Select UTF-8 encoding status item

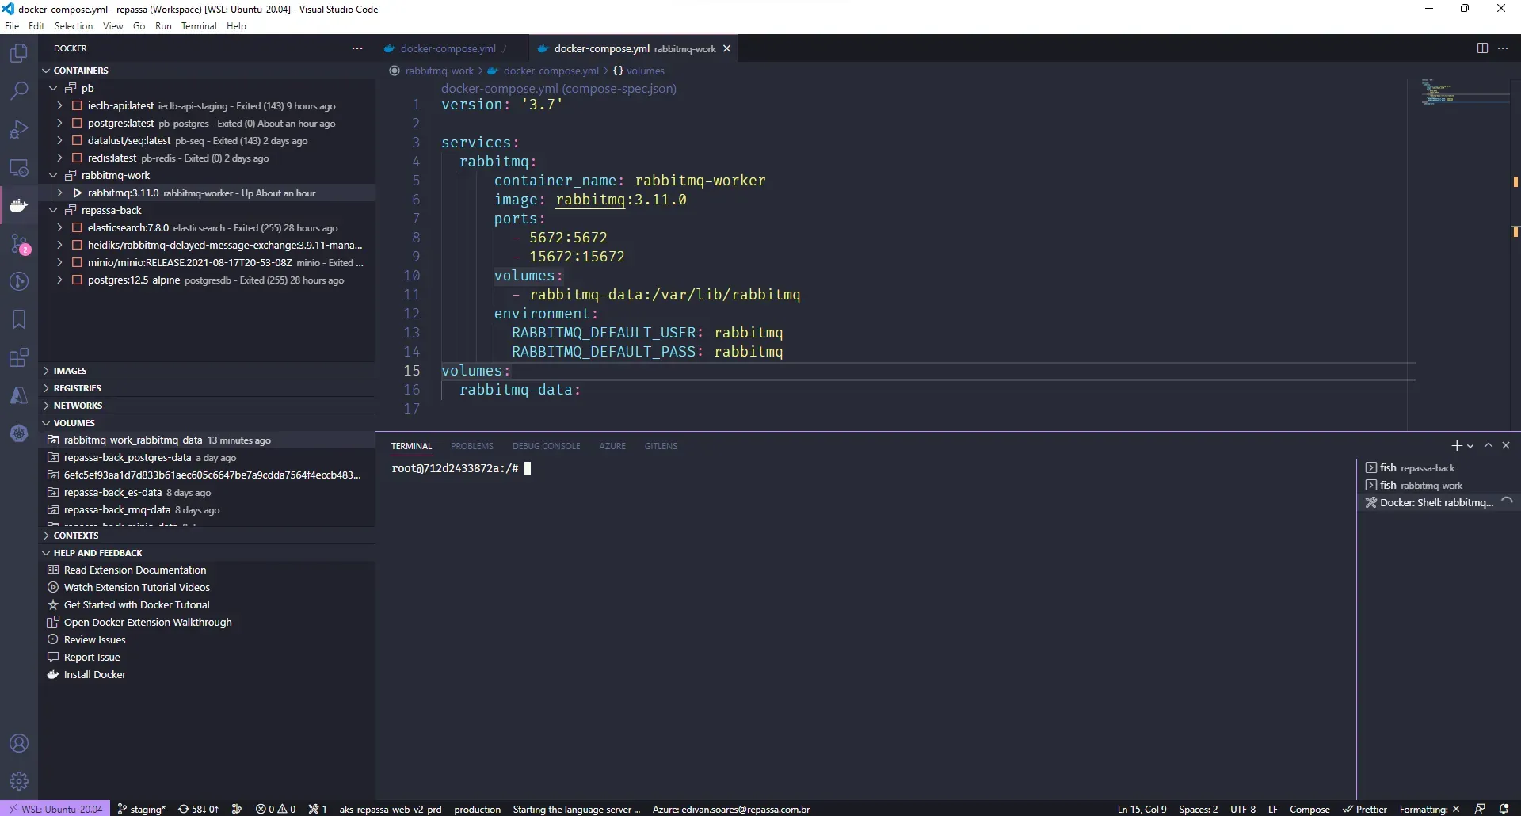point(1243,809)
